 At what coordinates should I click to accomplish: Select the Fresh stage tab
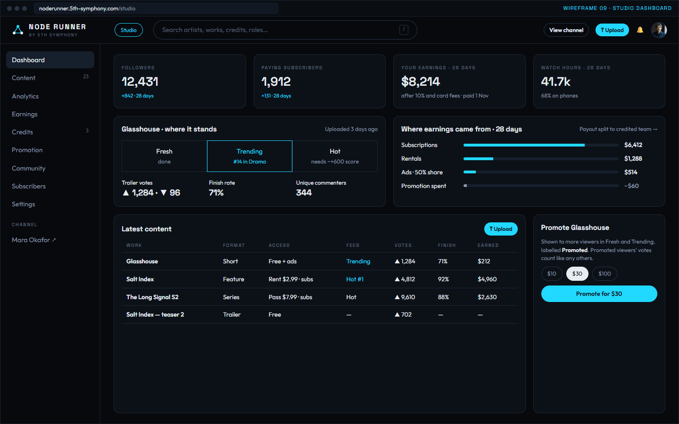(164, 156)
